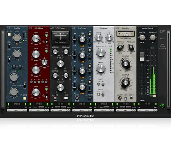Click the Pre 70s L phase button
Image resolution: width=171 pixels, height=154 pixels.
pos(14,66)
